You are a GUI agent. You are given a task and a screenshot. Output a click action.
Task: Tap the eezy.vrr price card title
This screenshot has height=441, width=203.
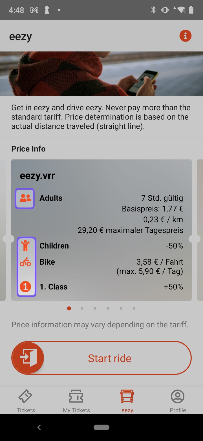point(37,176)
